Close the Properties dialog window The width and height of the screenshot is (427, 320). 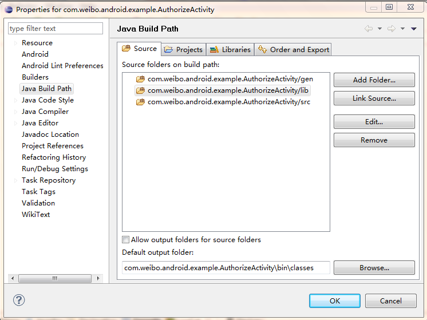point(410,7)
